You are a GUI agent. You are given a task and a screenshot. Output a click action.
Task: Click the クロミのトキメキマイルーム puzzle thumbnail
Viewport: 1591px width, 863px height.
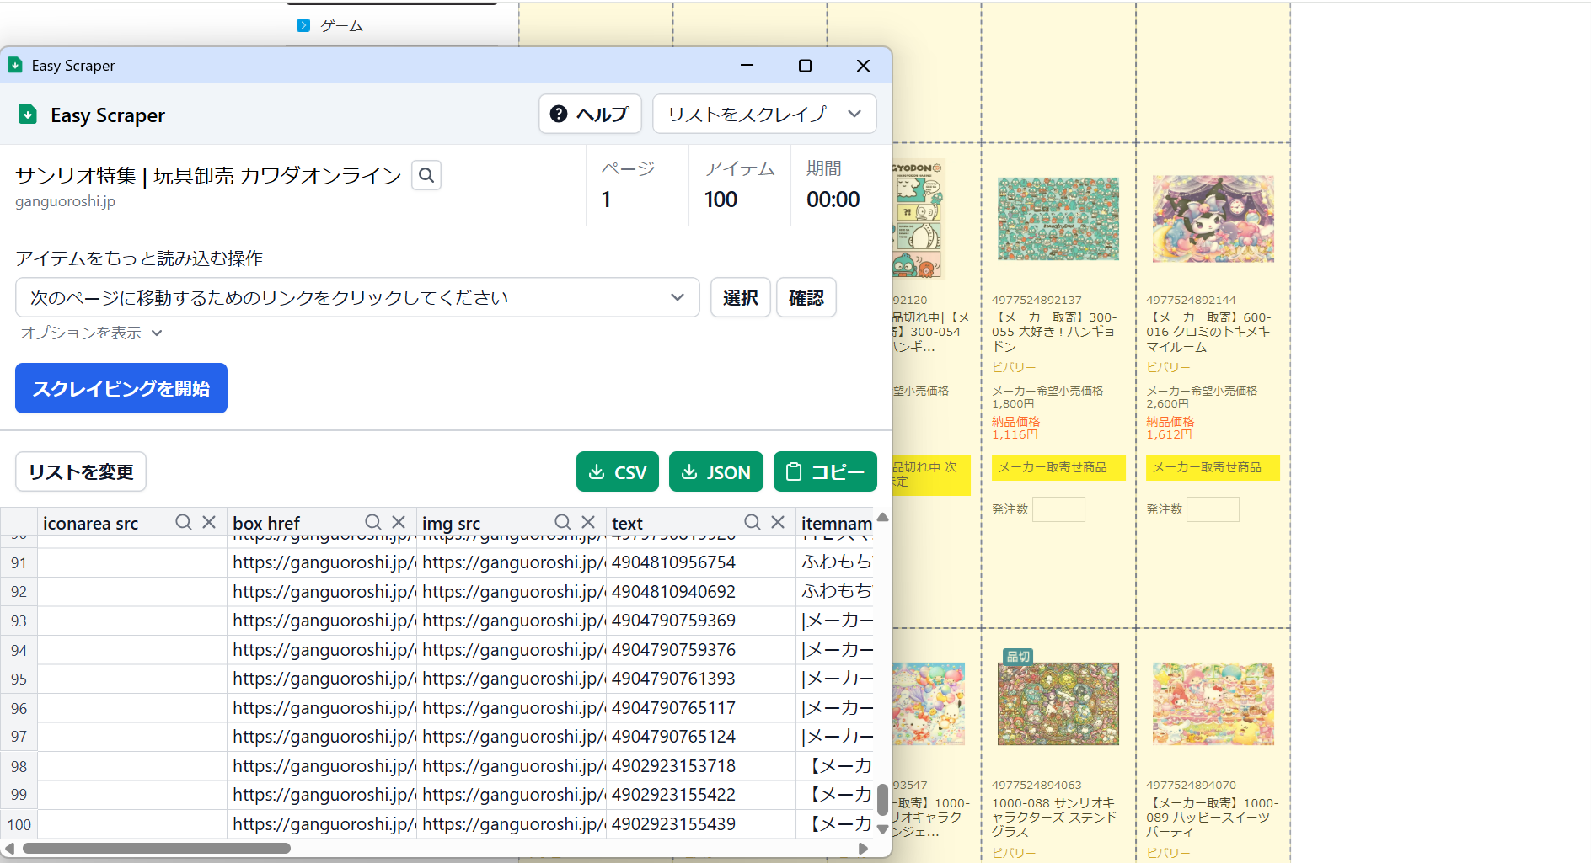click(1213, 220)
